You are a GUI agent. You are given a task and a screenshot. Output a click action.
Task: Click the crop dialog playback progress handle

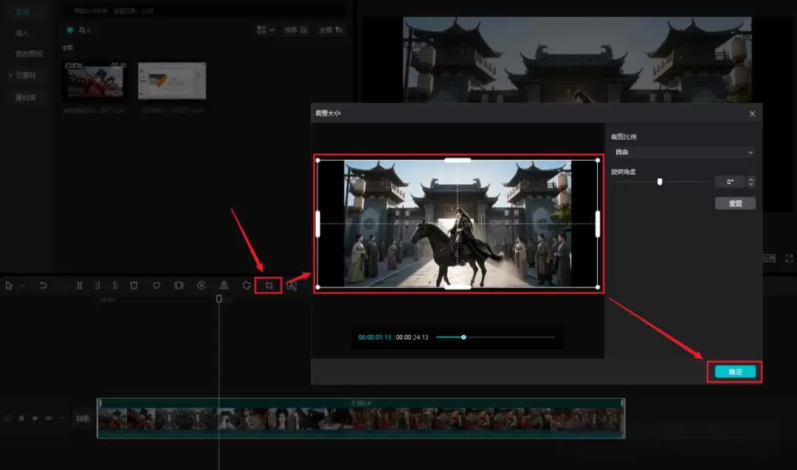(463, 337)
